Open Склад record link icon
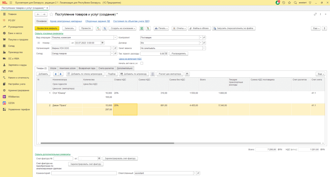The image size is (330, 177). [115, 54]
